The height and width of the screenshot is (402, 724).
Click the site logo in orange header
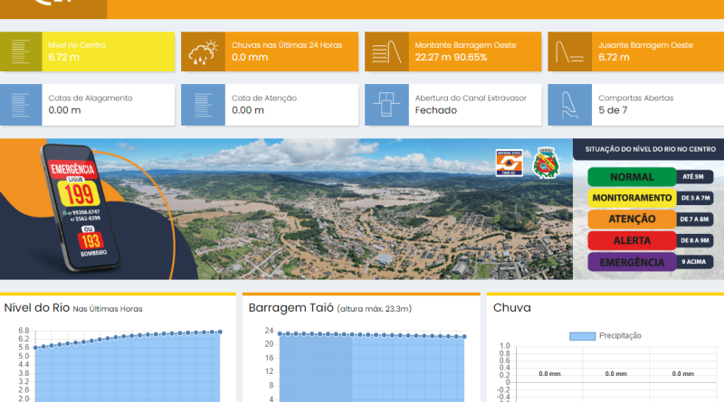[53, 5]
